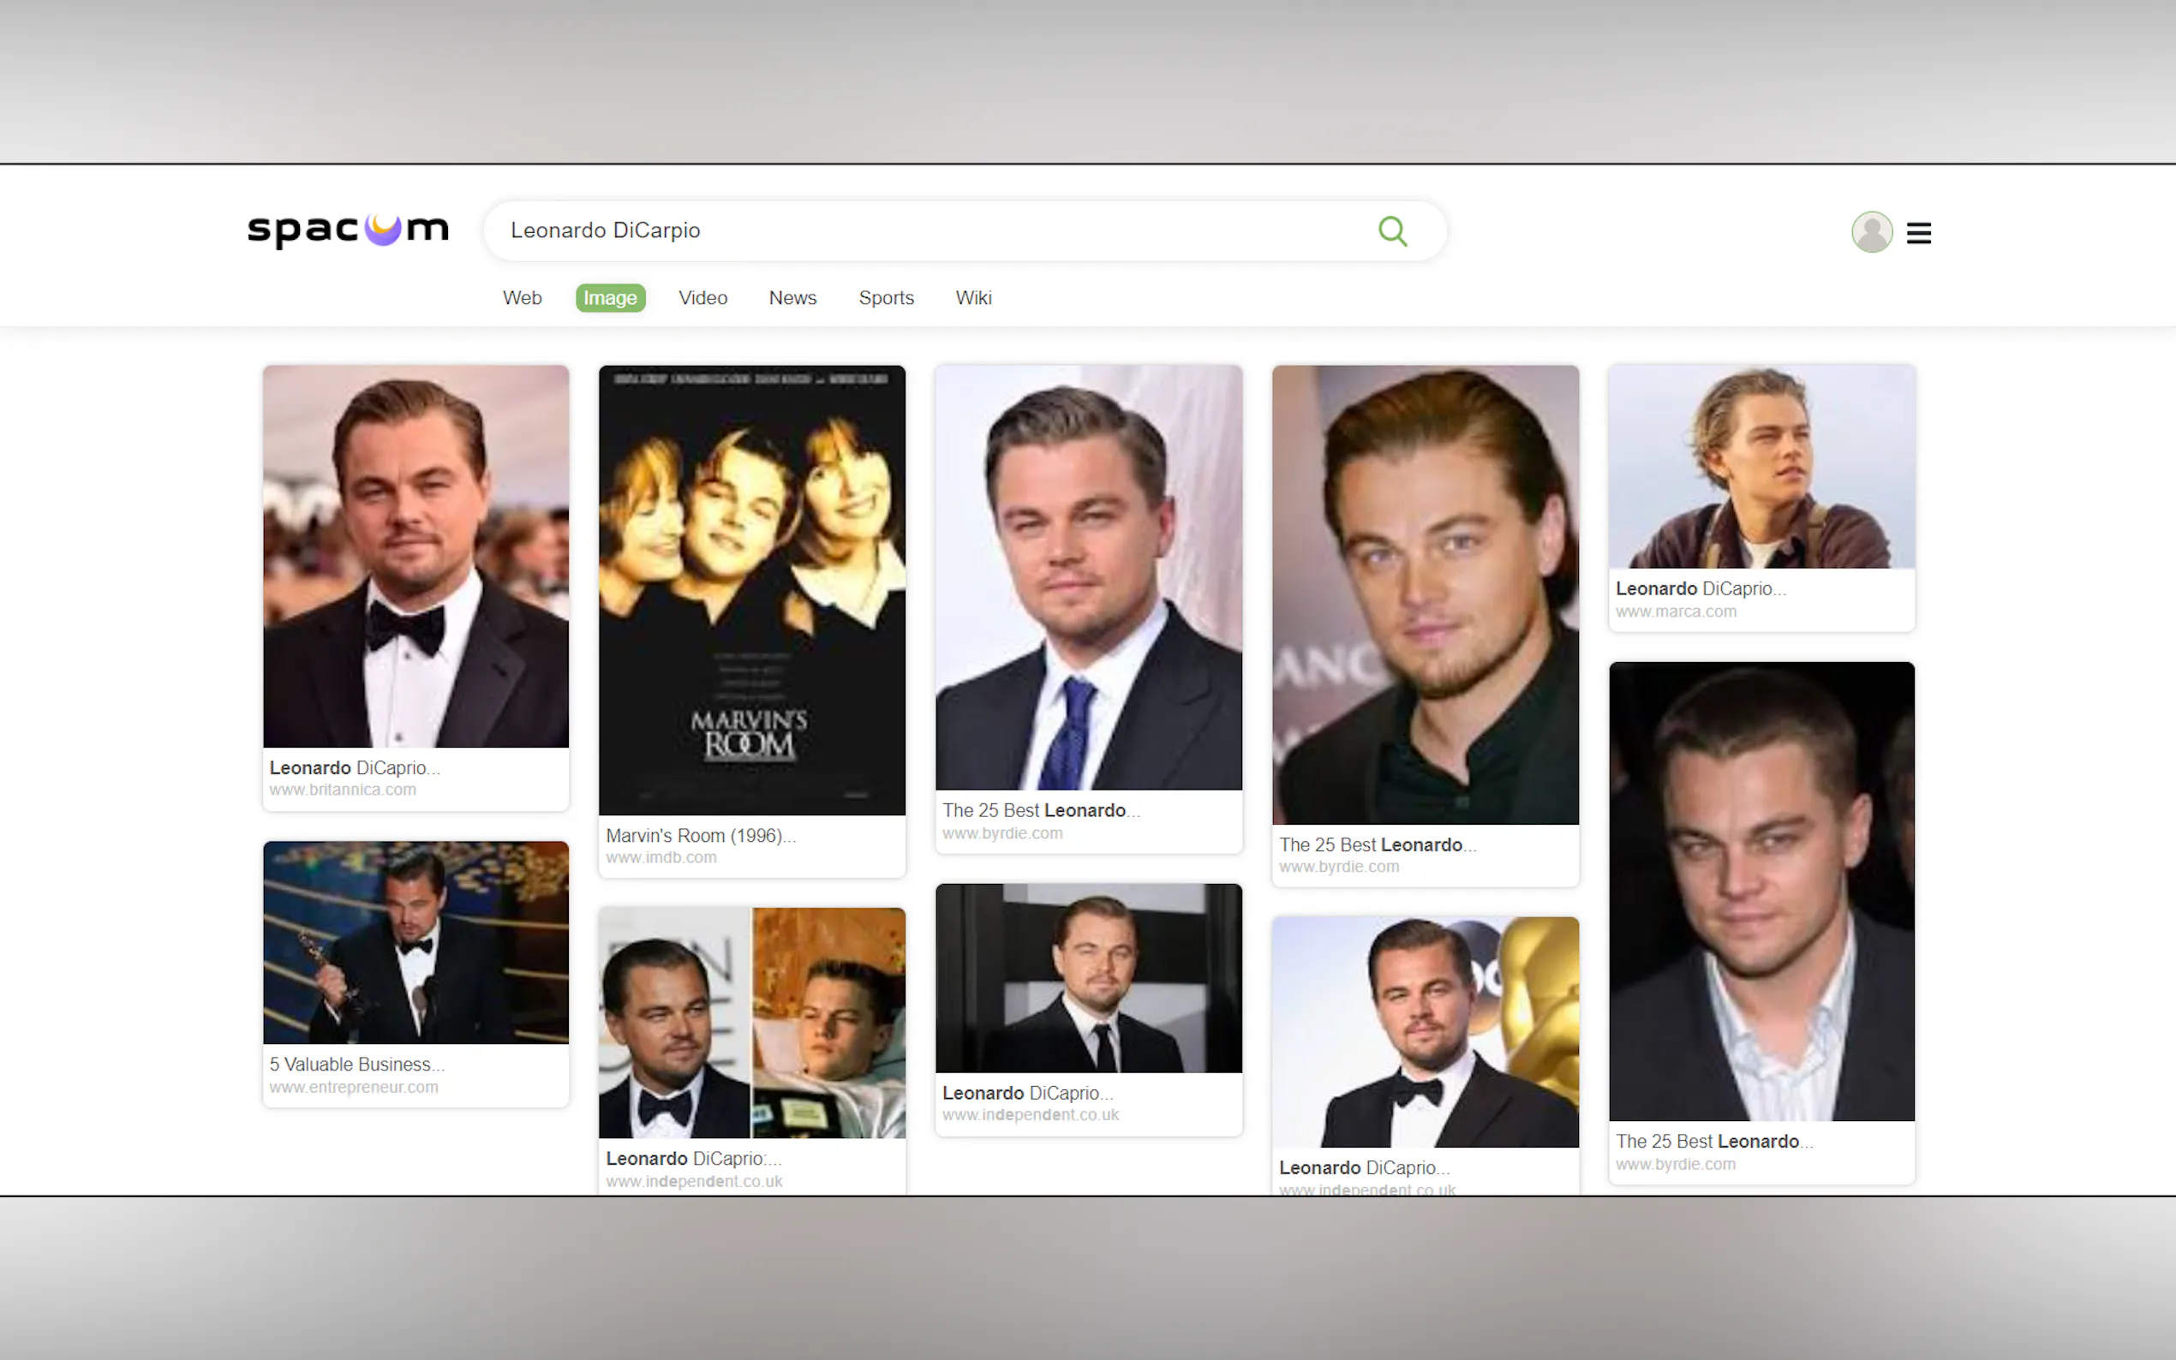2176x1360 pixels.
Task: Switch to the Web tab
Action: coord(522,298)
